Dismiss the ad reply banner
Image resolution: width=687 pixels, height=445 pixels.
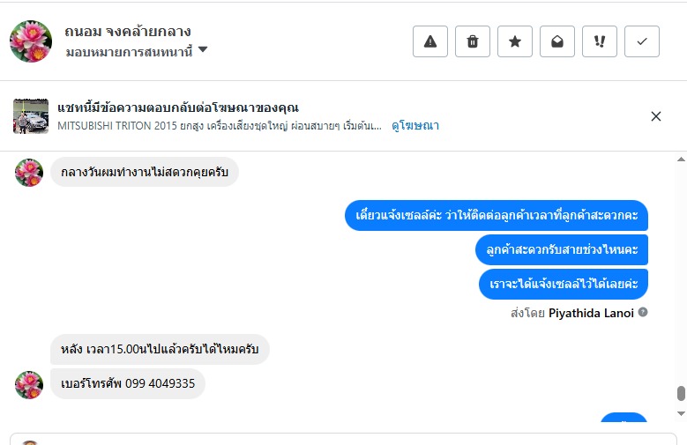[x=656, y=116]
